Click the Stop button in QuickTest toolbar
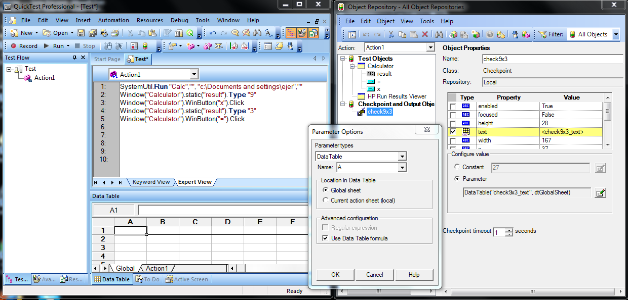The width and height of the screenshot is (628, 300). [x=85, y=46]
